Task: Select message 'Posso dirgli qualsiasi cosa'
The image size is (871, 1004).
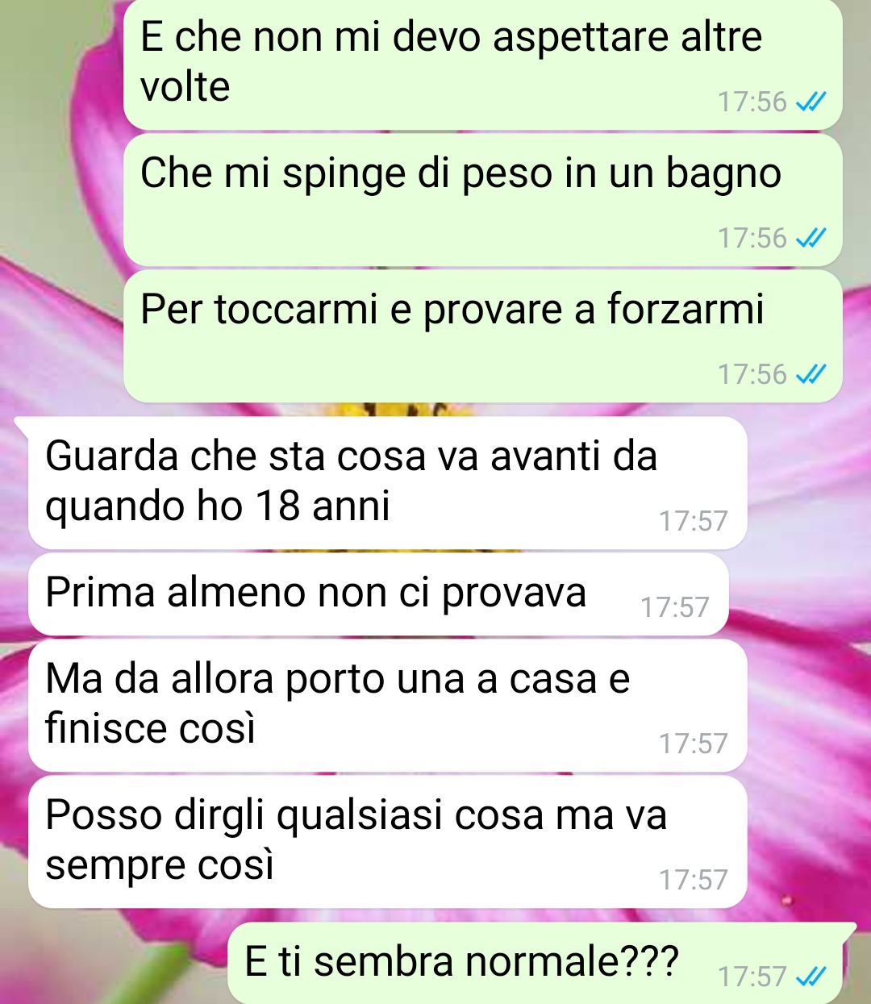Action: coord(388,842)
